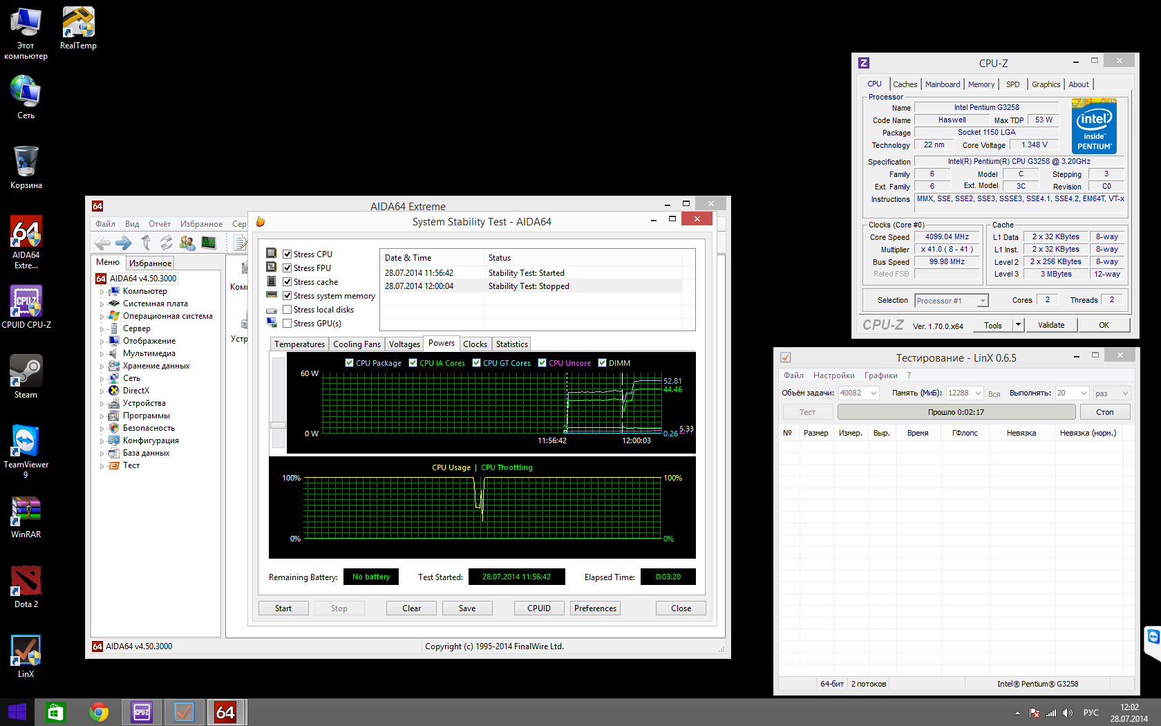Image resolution: width=1161 pixels, height=726 pixels.
Task: Click Validate in CPU-Z
Action: click(1051, 325)
